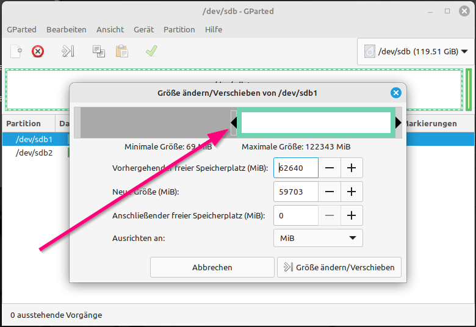Increase following free space with plus
Viewport: 476px width, 327px height.
pyautogui.click(x=352, y=215)
